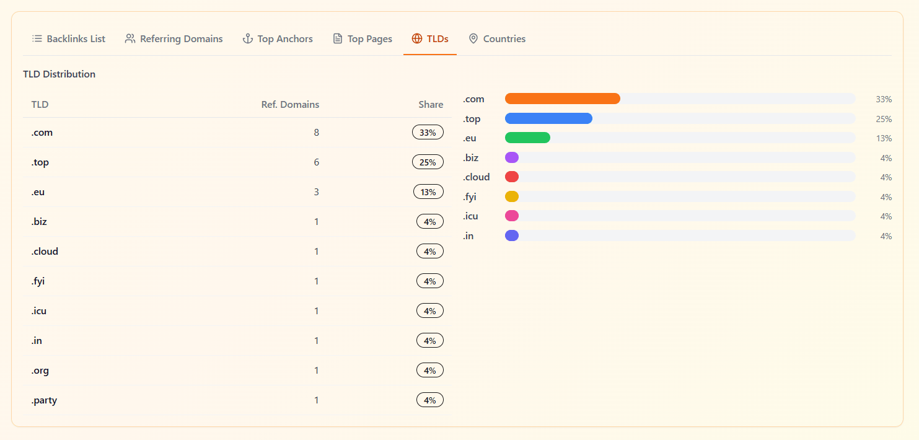Click the purple .biz color dot
Viewport: 919px width, 440px height.
click(511, 157)
